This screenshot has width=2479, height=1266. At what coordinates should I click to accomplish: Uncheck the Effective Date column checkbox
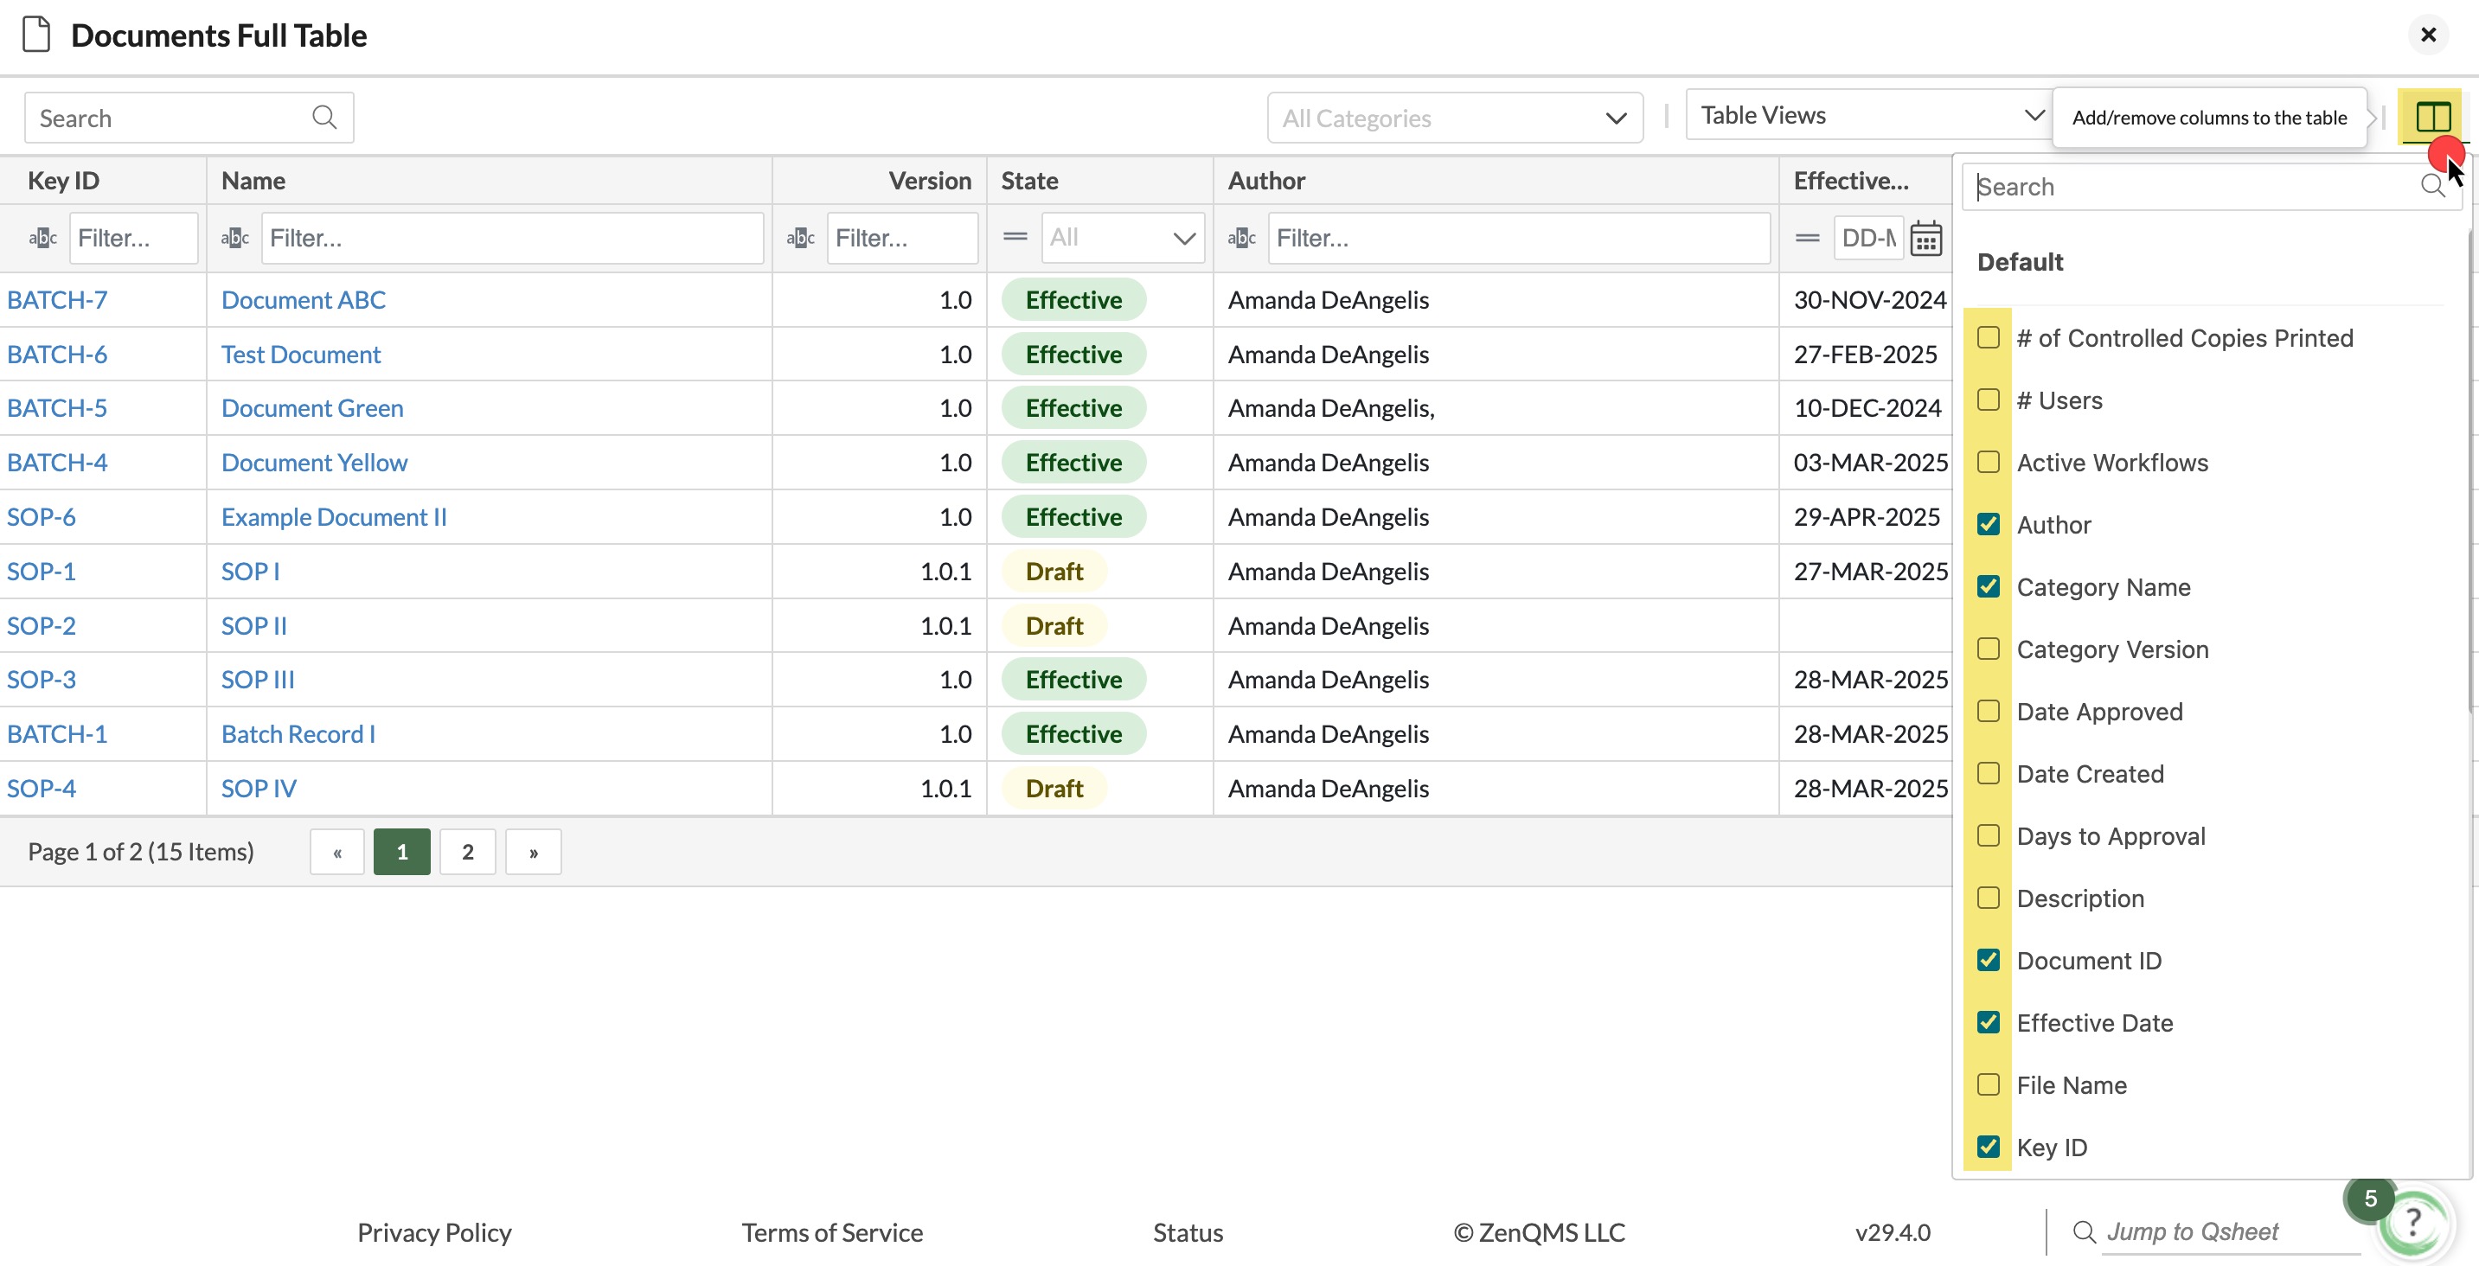(1987, 1023)
